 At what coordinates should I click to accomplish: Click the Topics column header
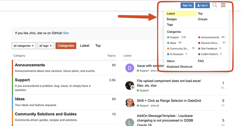(111, 55)
